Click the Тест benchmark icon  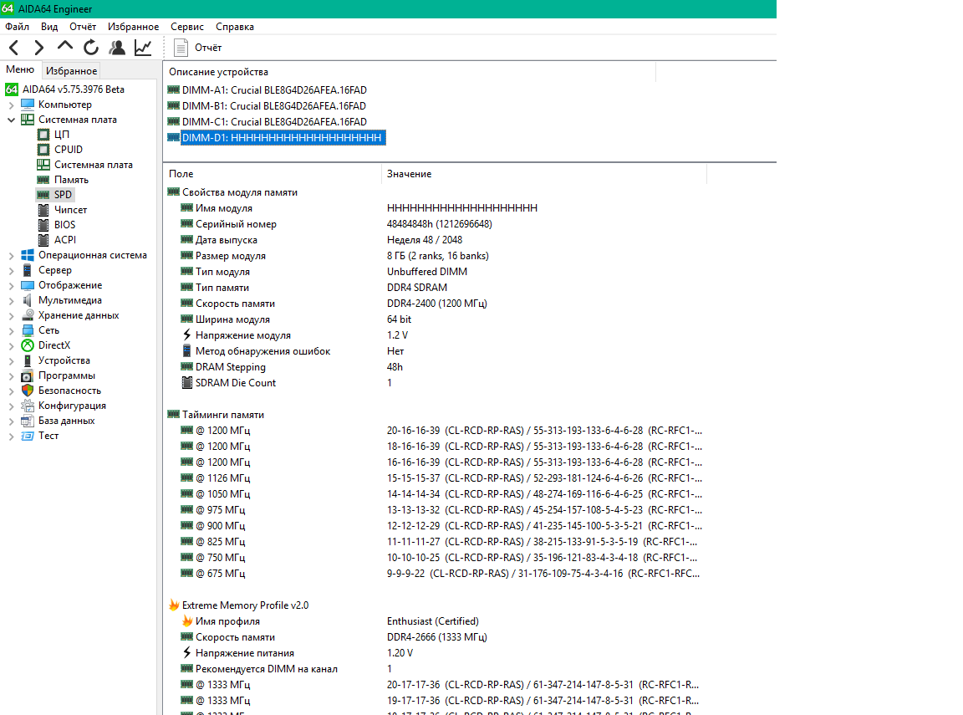coord(28,436)
